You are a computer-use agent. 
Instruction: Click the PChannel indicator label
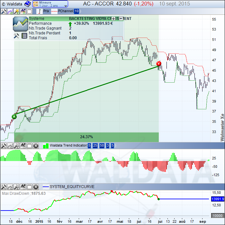(x=66, y=11)
